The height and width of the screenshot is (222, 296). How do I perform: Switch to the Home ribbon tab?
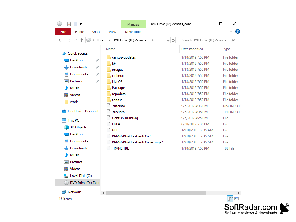coord(79,32)
